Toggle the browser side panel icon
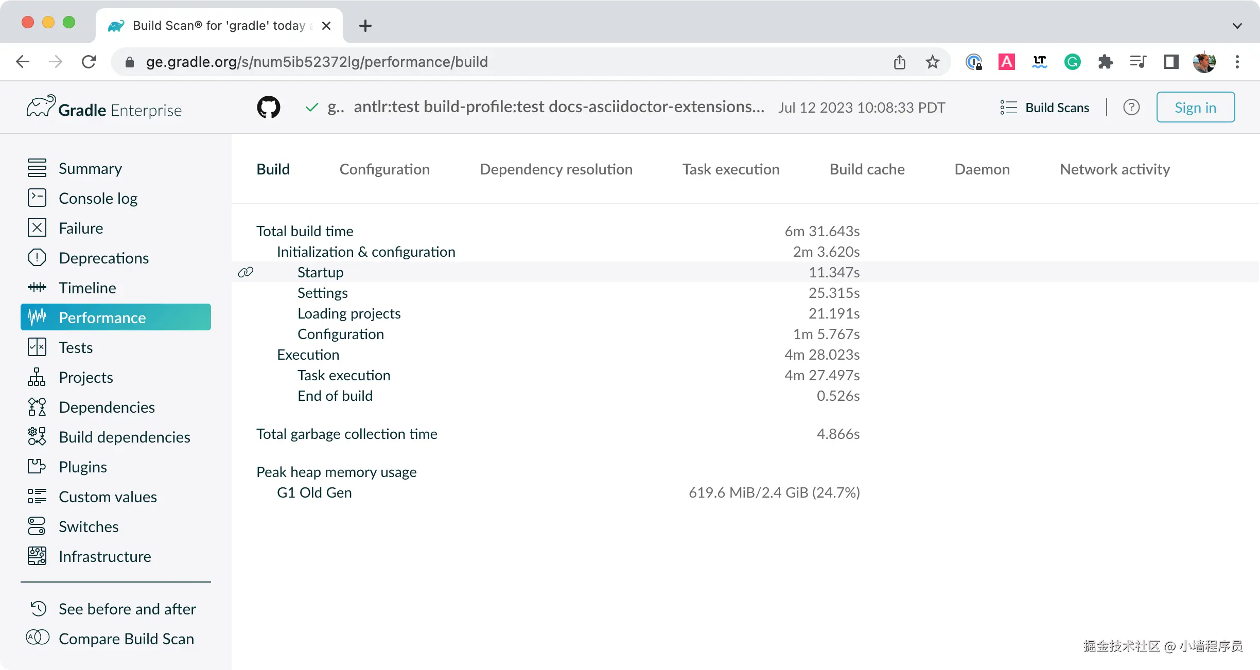Viewport: 1260px width, 670px height. (x=1171, y=62)
